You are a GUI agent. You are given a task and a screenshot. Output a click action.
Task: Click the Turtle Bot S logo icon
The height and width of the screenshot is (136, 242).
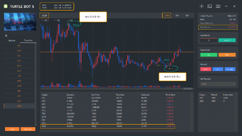click(x=6, y=6)
